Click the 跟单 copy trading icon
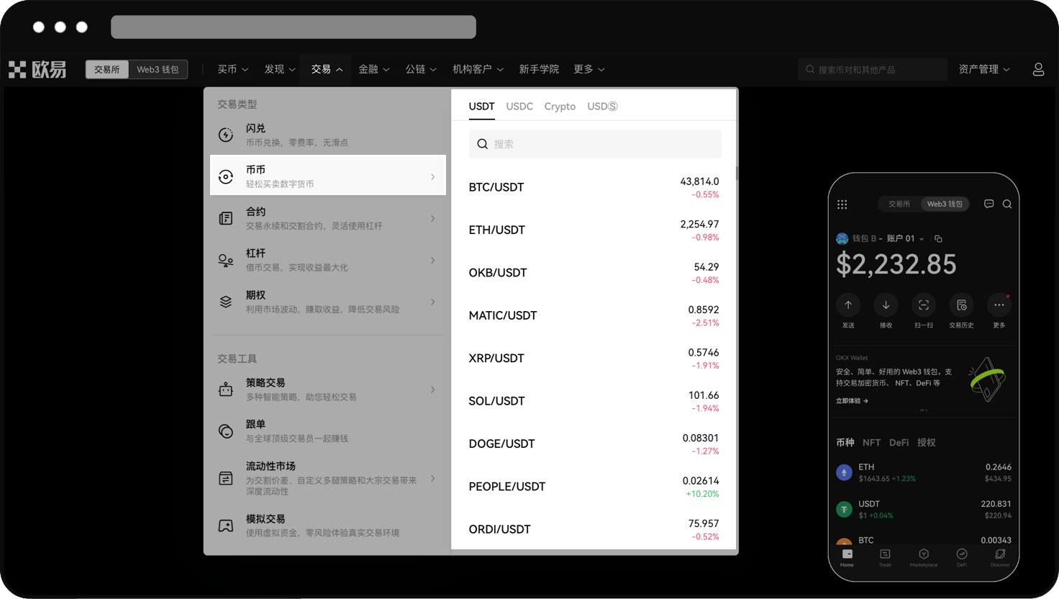The width and height of the screenshot is (1059, 599). tap(226, 431)
